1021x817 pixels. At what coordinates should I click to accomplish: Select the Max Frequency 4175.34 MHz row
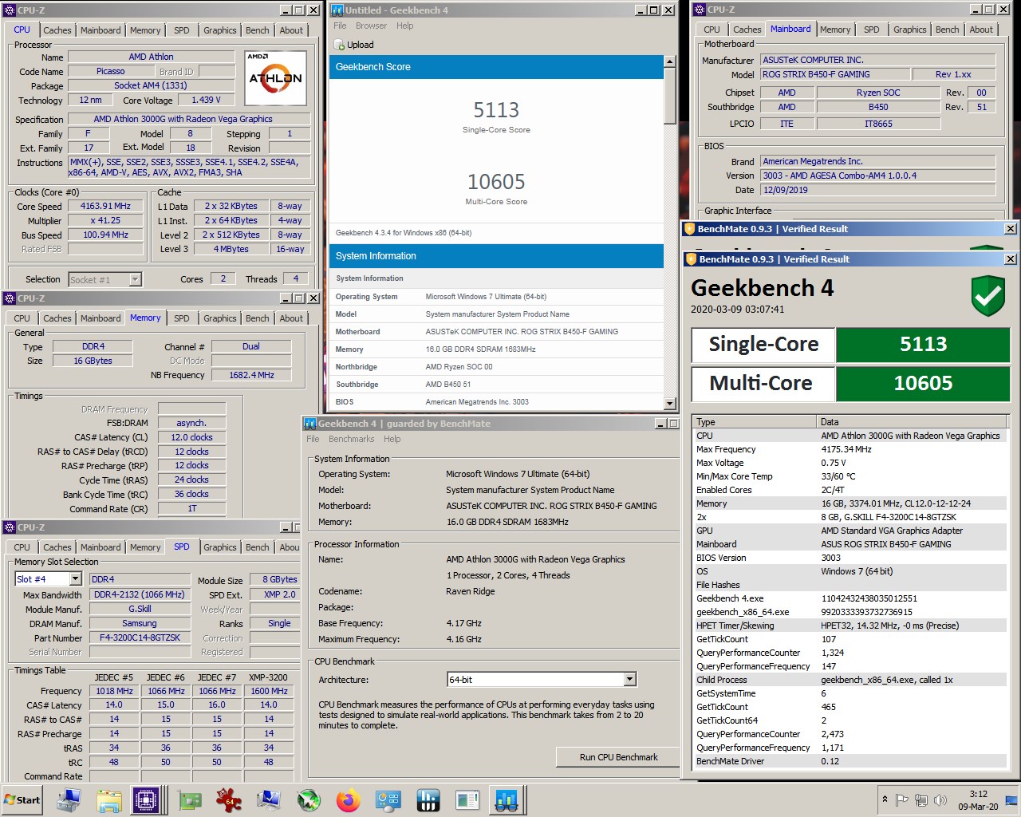point(850,449)
